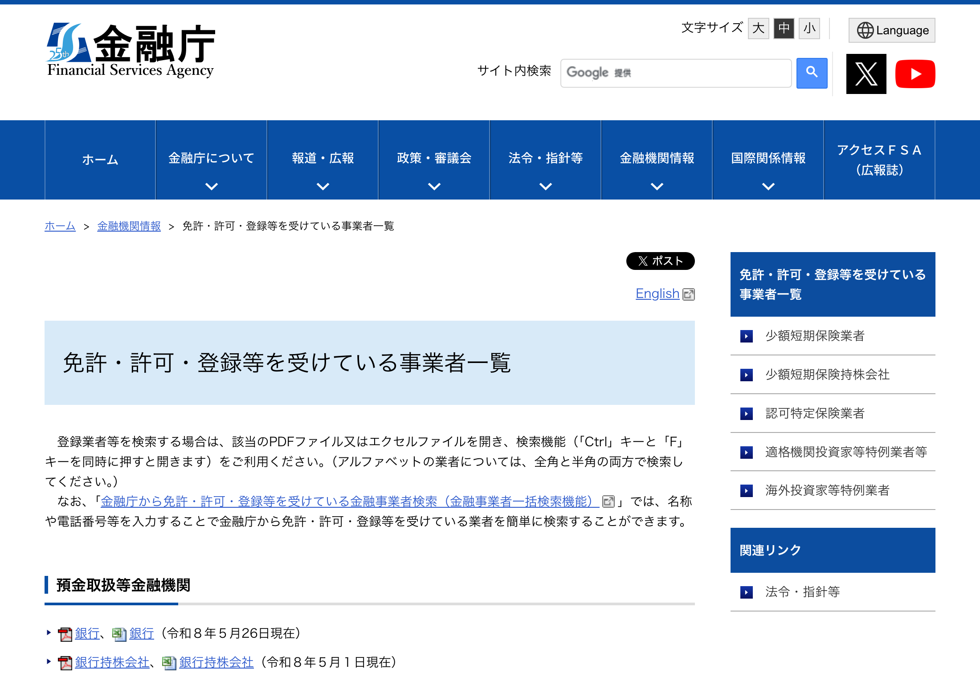Click the arrow icon beside 少額短期保険業者

click(x=747, y=336)
